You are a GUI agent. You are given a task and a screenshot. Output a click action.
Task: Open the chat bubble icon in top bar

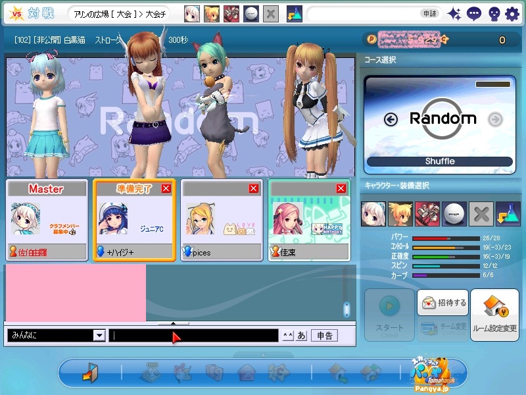coord(474,14)
